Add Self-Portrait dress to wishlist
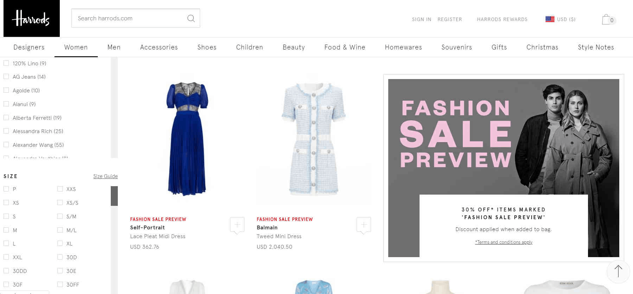Viewport: 633px width, 294px height. point(237,225)
